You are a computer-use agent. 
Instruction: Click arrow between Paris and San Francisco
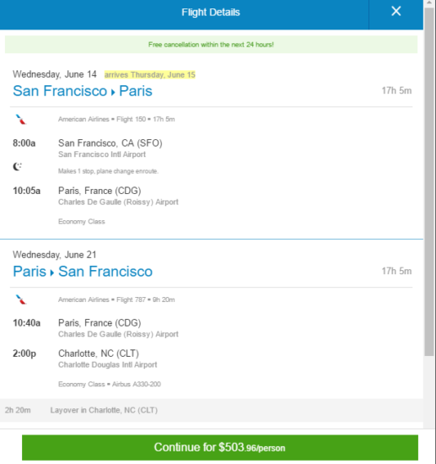pos(52,272)
